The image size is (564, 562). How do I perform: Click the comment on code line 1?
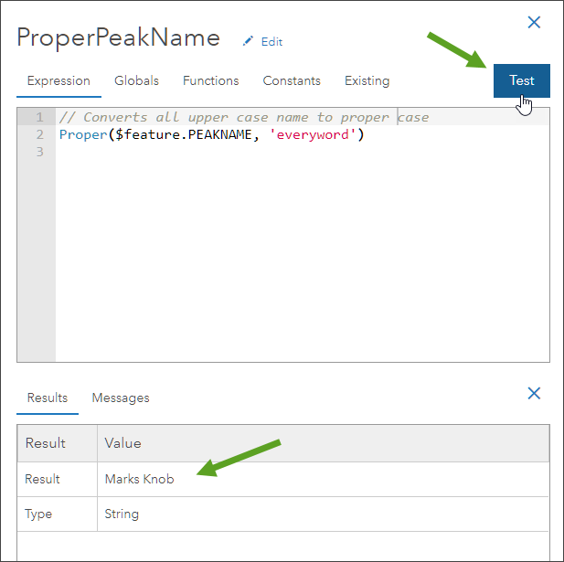tap(244, 117)
